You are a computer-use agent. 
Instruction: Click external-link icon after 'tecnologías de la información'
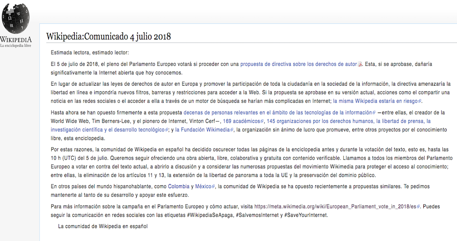(374, 113)
